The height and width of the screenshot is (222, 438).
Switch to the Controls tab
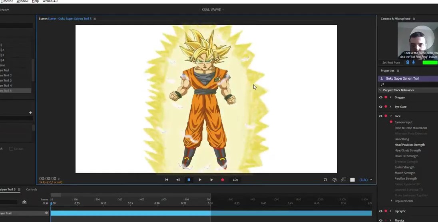pos(32,189)
